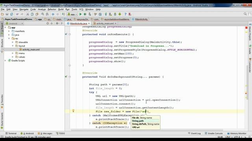Open the Build menu

pyautogui.click(x=61, y=9)
